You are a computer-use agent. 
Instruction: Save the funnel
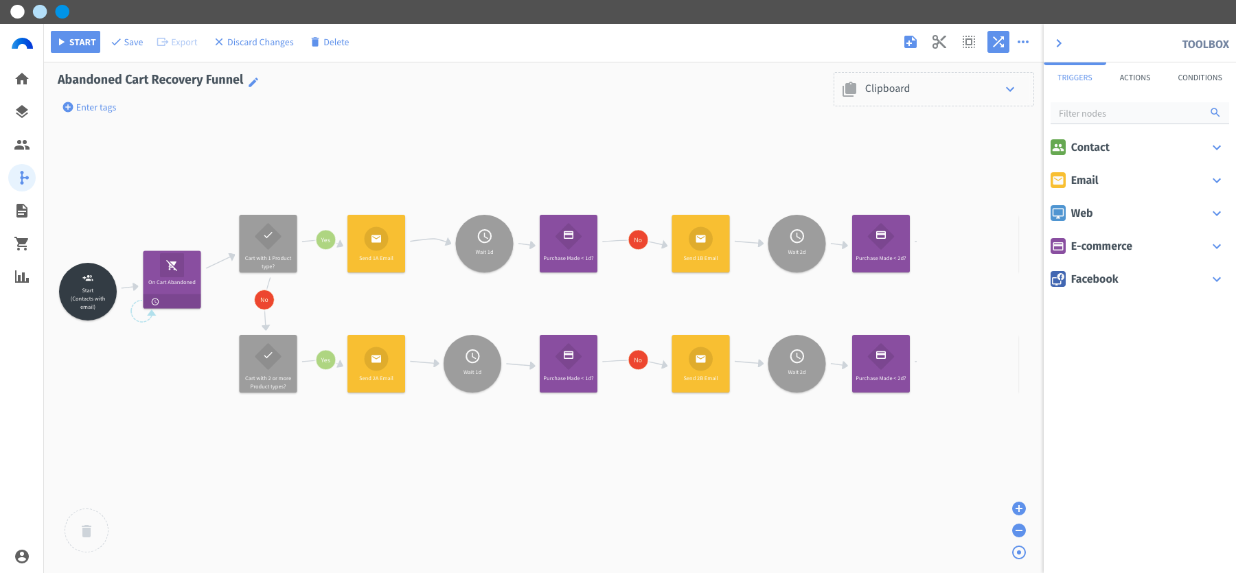tap(127, 42)
